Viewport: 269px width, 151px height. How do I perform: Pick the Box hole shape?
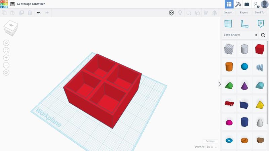pos(229,49)
